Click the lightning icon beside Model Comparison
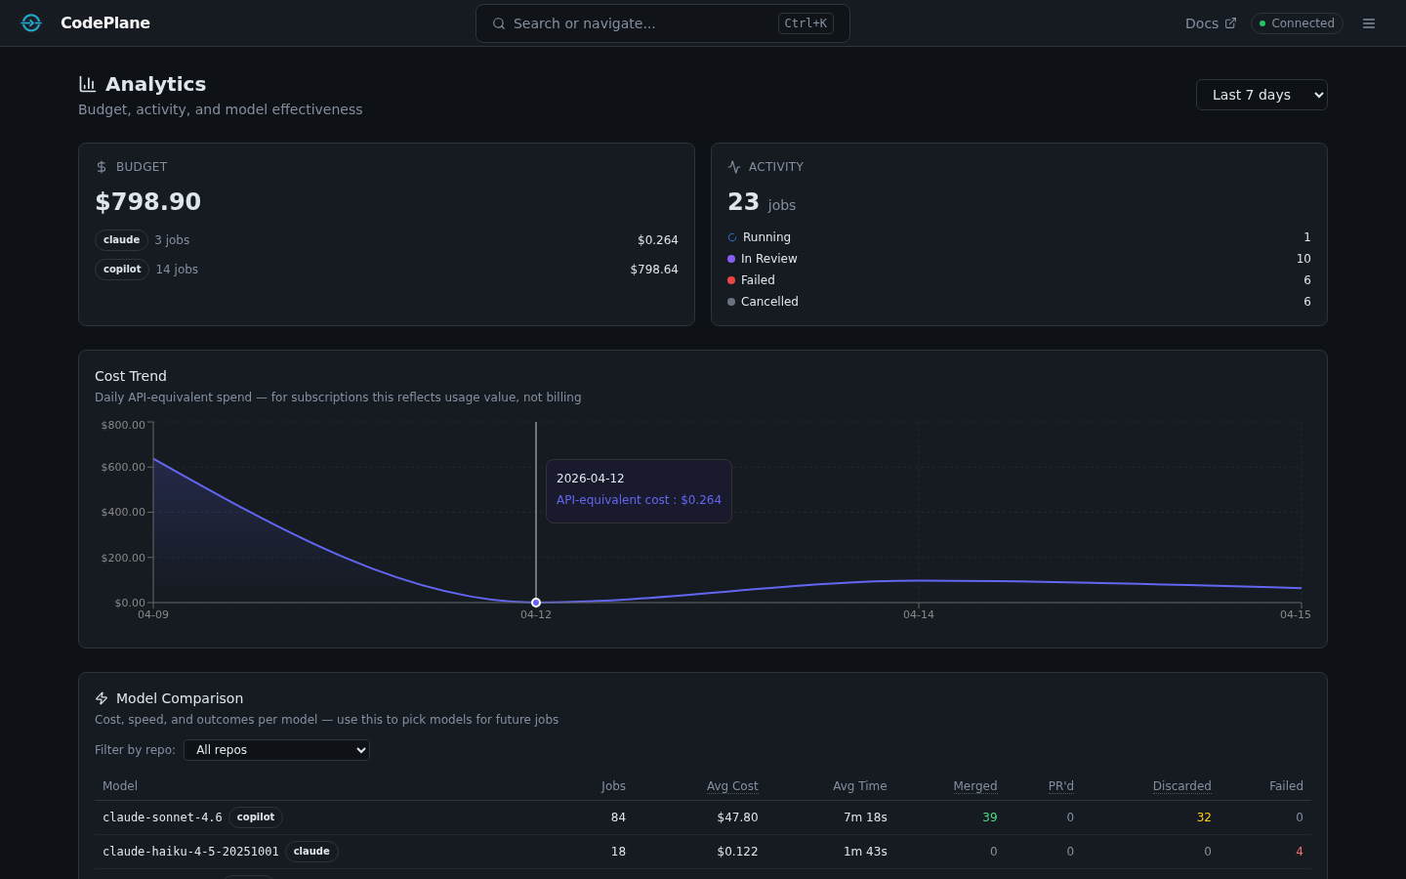This screenshot has height=879, width=1406. click(101, 697)
